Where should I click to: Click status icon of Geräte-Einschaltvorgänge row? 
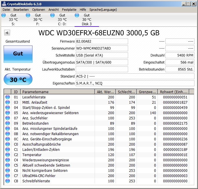tap(8, 139)
